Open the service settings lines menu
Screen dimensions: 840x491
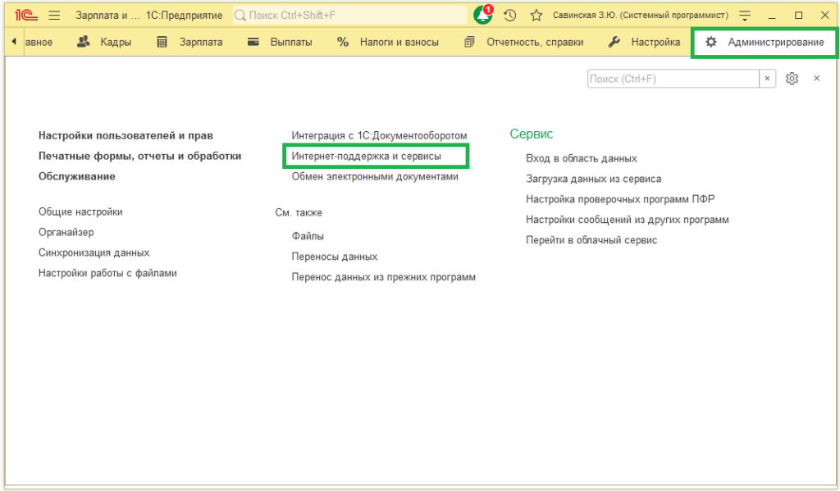click(745, 16)
